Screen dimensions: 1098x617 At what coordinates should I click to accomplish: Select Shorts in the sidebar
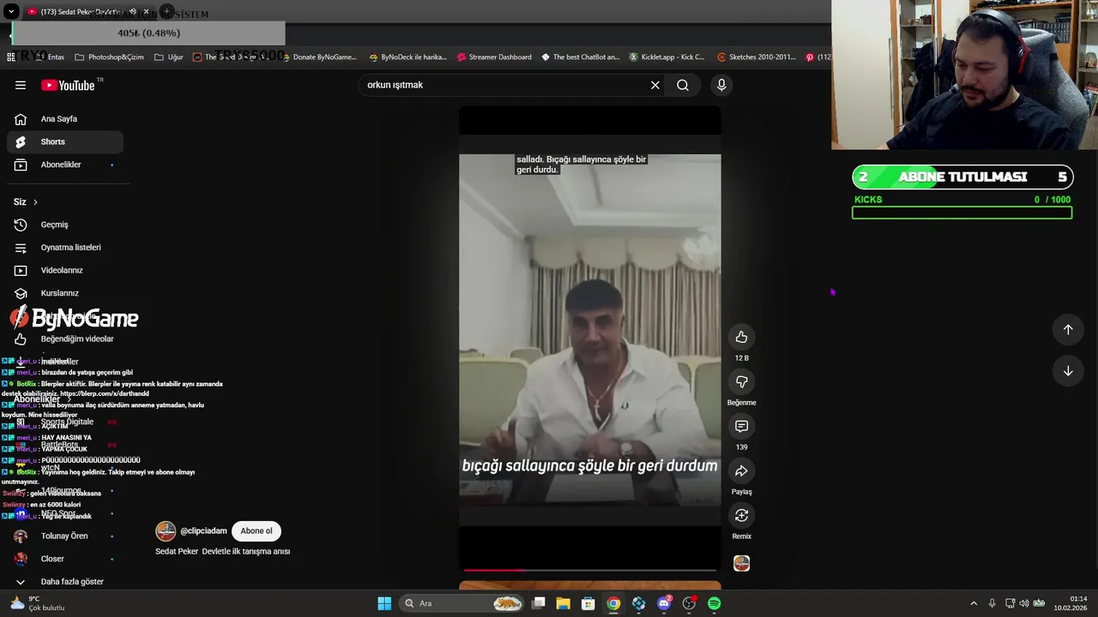[x=65, y=141]
